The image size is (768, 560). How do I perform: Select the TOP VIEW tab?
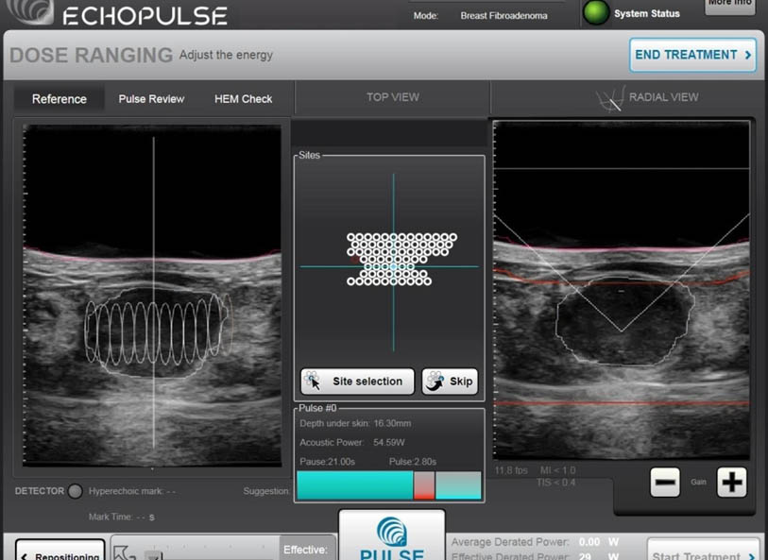coord(393,97)
